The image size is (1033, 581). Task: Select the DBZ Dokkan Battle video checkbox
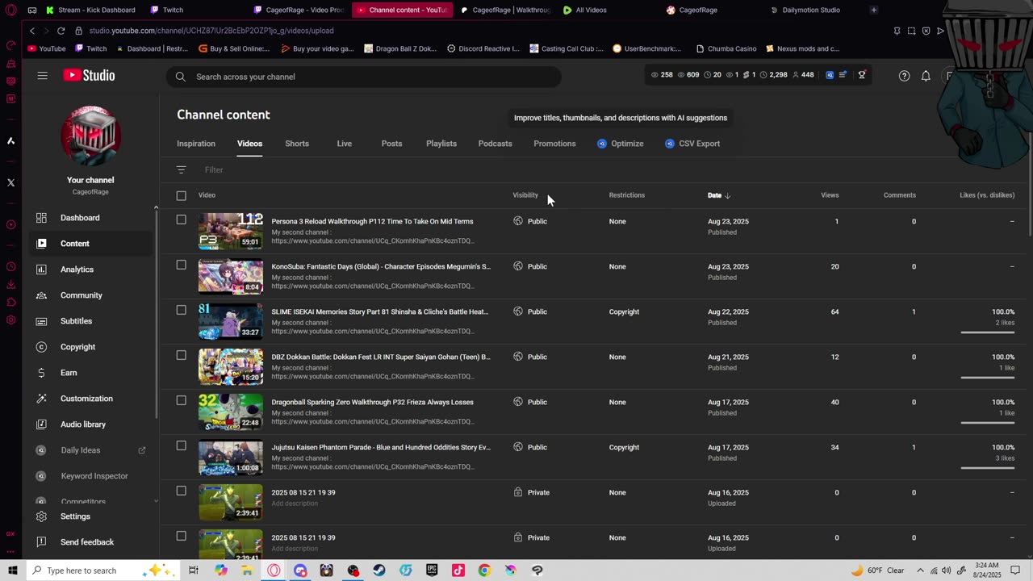pyautogui.click(x=181, y=355)
